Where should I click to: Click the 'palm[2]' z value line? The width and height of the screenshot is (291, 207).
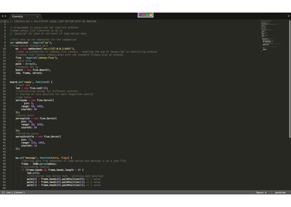64,185
